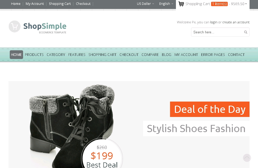
Task: Select the HOME navigation tab
Action: [16, 55]
